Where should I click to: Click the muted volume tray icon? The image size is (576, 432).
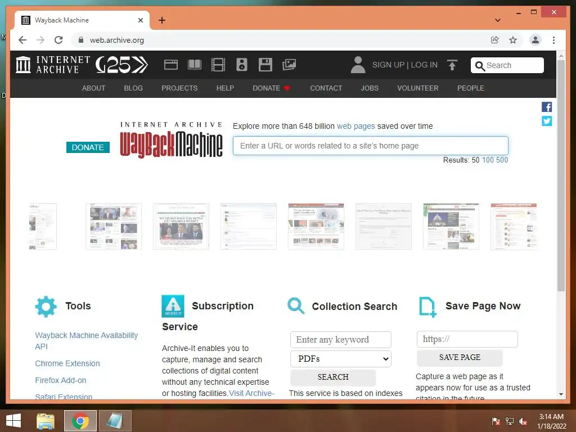point(523,421)
